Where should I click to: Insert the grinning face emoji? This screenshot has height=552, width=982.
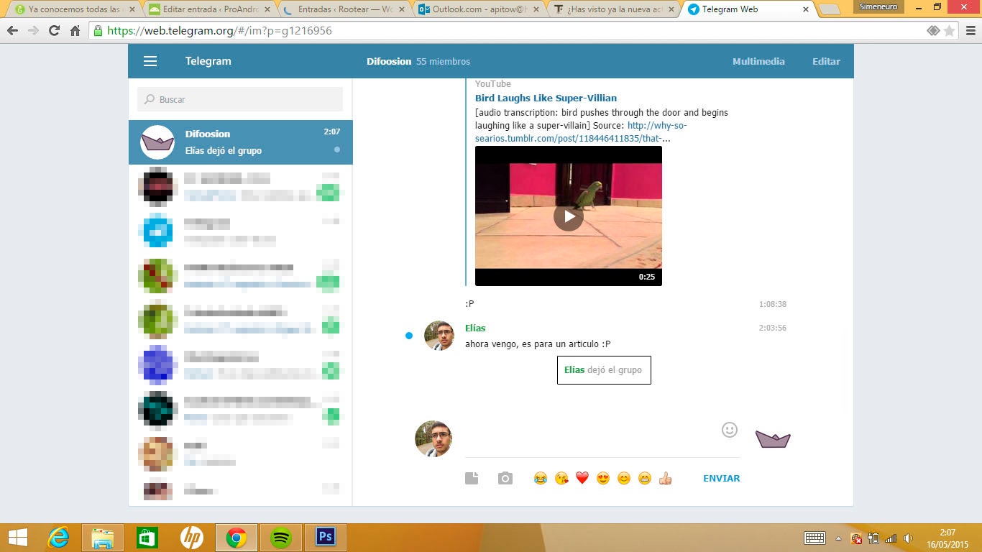click(x=645, y=478)
